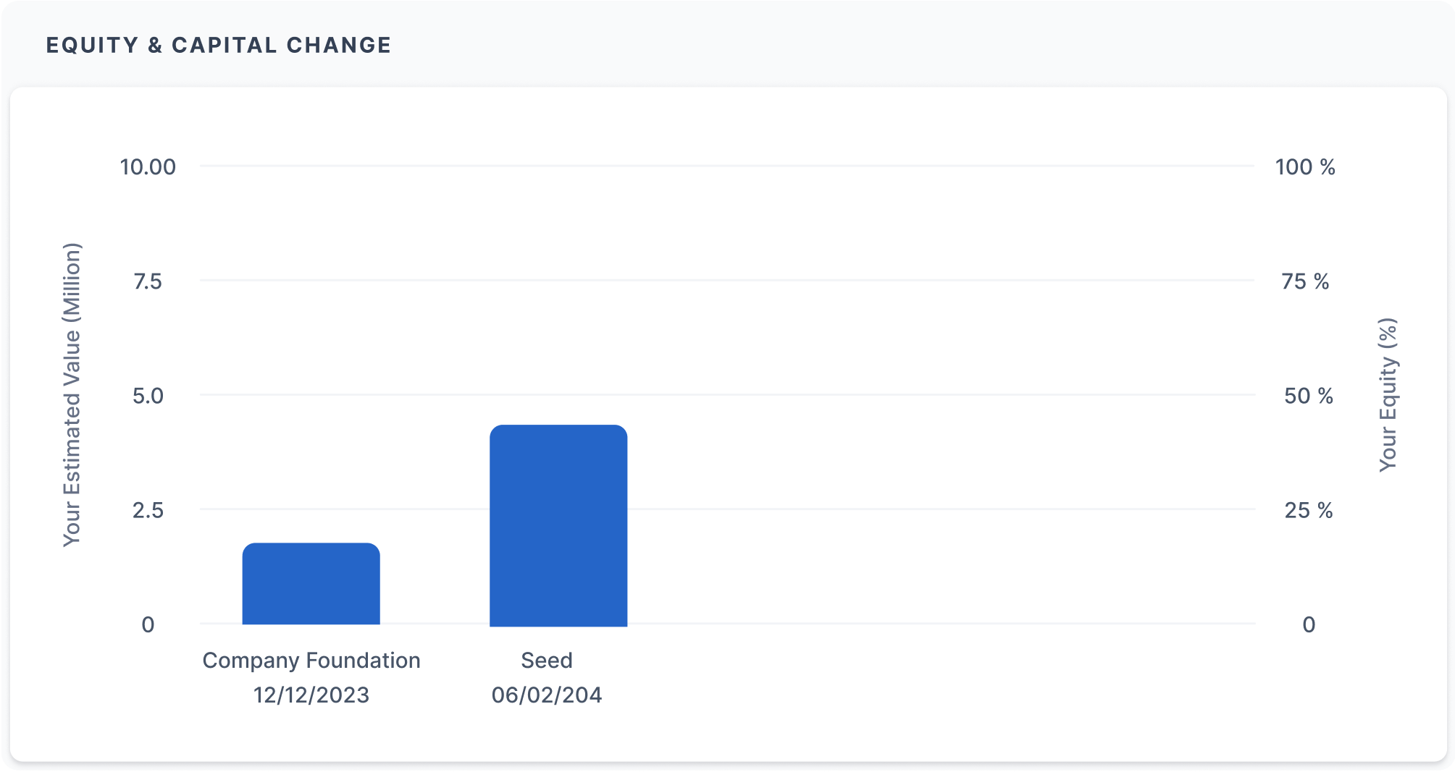Click the 75 % right axis tick
The width and height of the screenshot is (1455, 772).
coord(1305,281)
